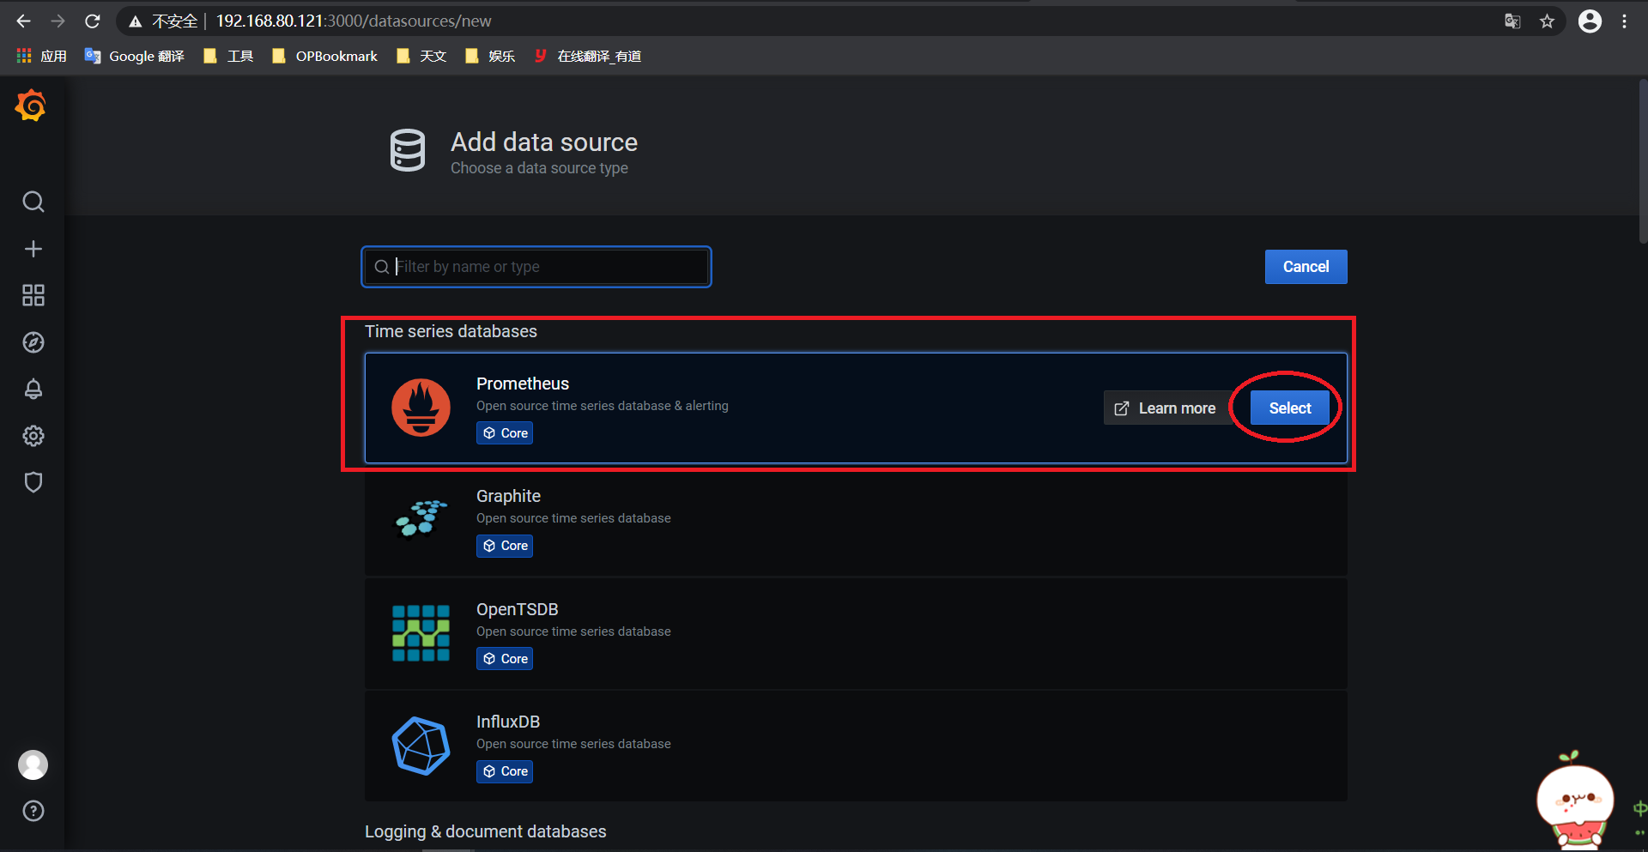
Task: Click the database icon beside Add data source
Action: [x=408, y=150]
